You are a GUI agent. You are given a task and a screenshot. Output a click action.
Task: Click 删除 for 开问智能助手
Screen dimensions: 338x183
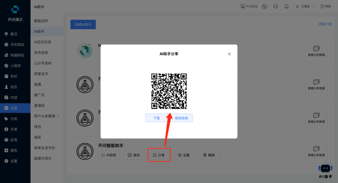click(x=209, y=155)
